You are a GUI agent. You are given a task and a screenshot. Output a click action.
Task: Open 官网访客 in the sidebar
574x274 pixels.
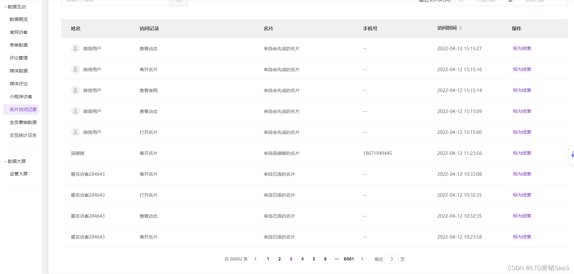[x=19, y=32]
